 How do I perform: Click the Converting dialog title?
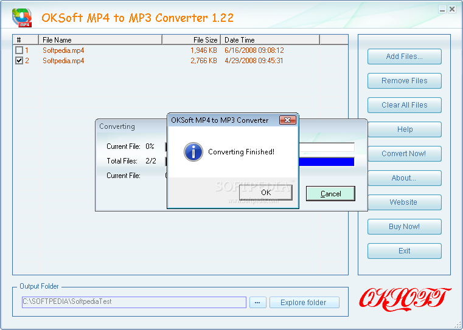click(117, 126)
